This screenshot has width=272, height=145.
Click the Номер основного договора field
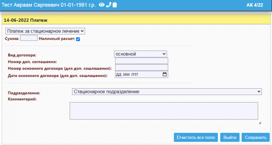pos(142,68)
